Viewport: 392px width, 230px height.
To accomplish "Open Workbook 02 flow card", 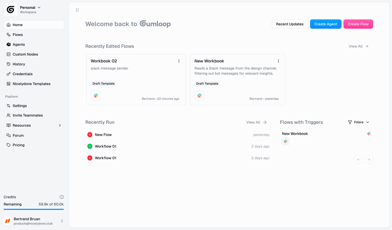I will click(136, 79).
